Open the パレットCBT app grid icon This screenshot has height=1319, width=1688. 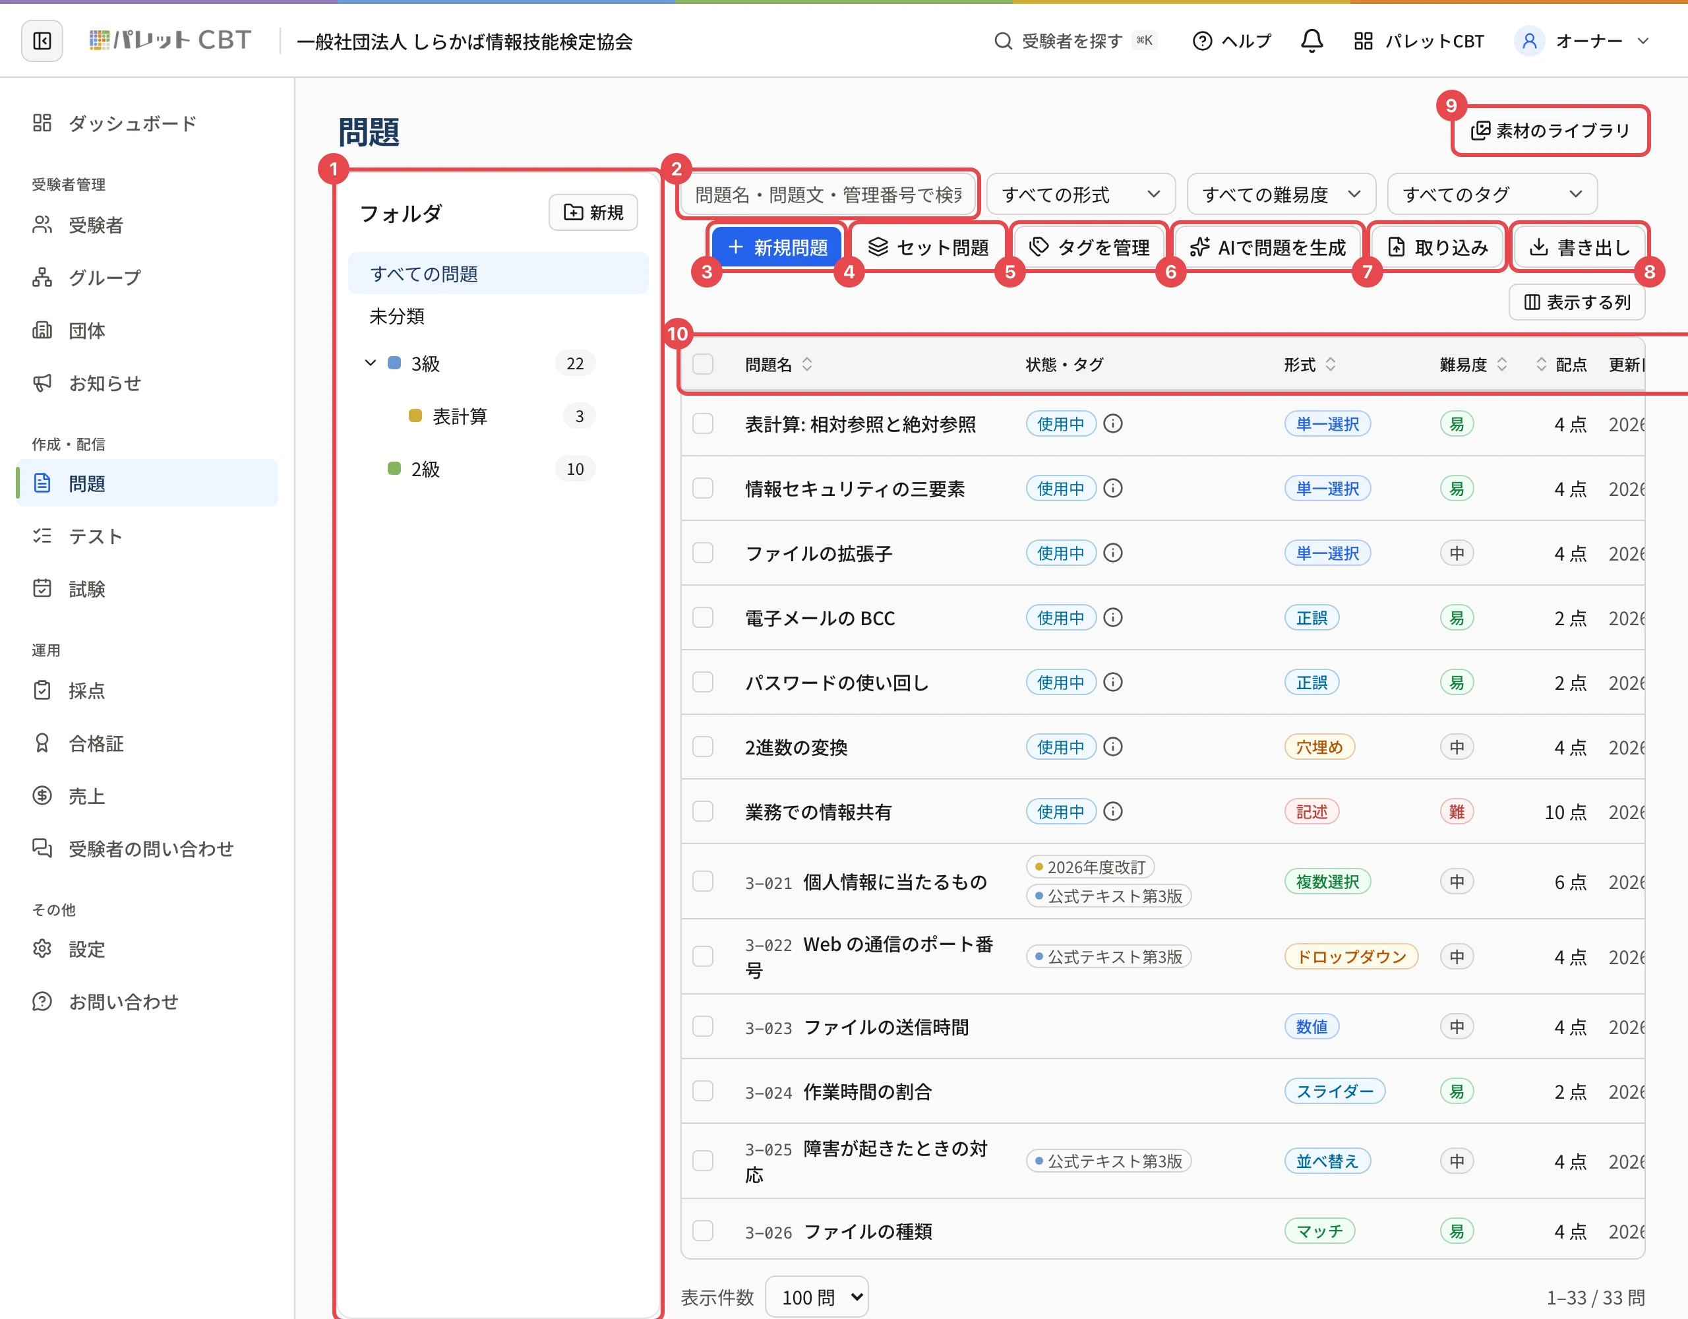click(x=1363, y=41)
